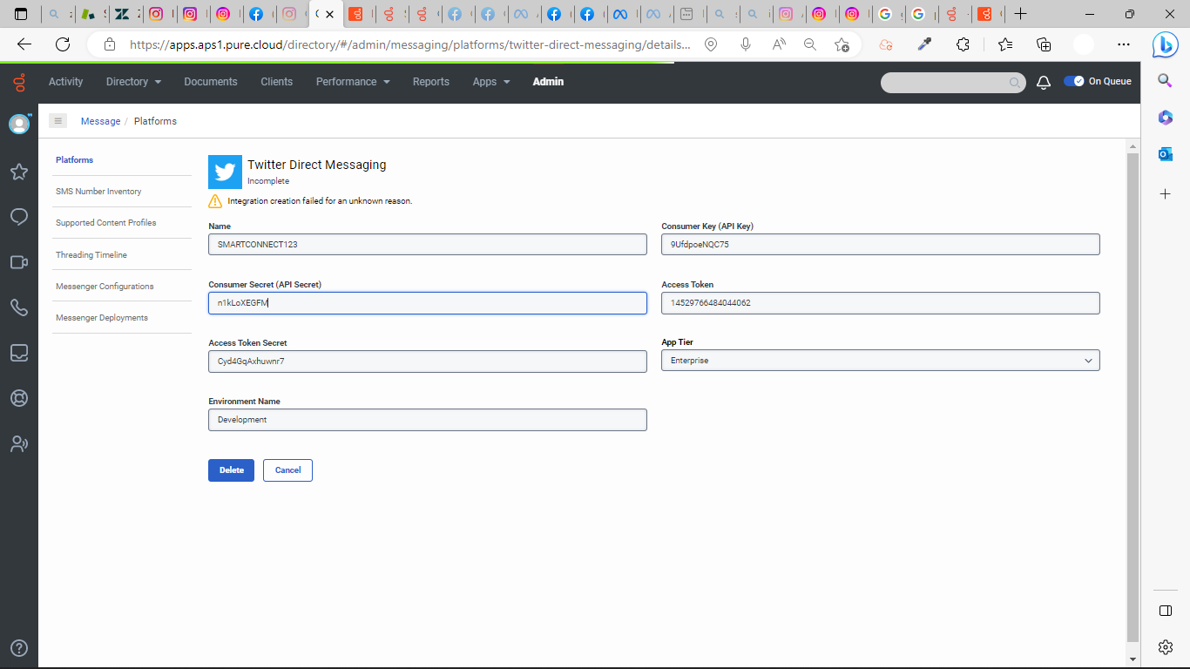The image size is (1190, 669).
Task: Close the active browser tab
Action: 330,15
